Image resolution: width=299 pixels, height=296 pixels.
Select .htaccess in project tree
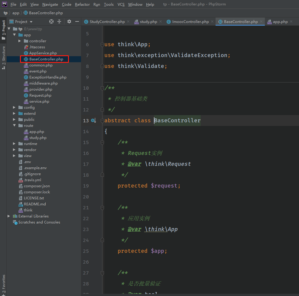(x=37, y=47)
